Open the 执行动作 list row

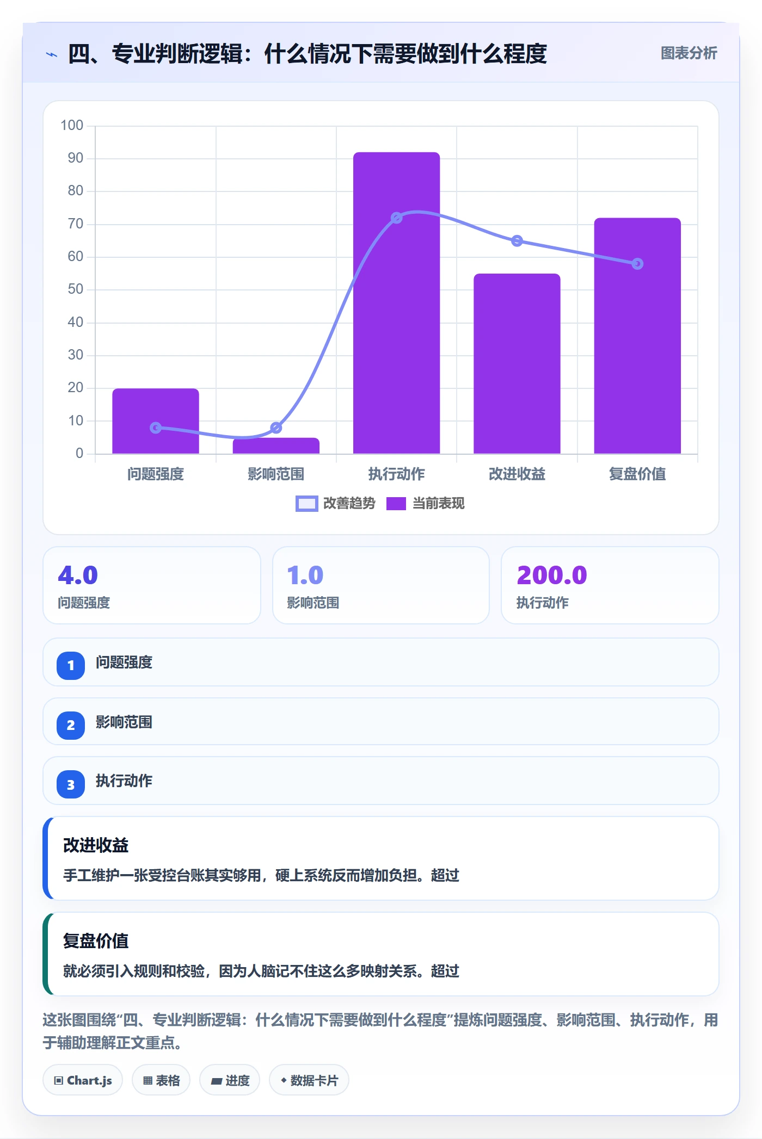pyautogui.click(x=381, y=781)
